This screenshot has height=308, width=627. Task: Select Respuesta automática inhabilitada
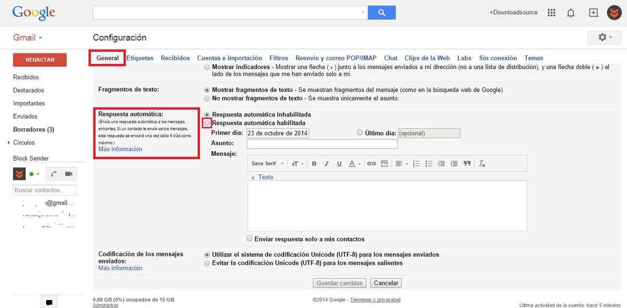pos(207,115)
